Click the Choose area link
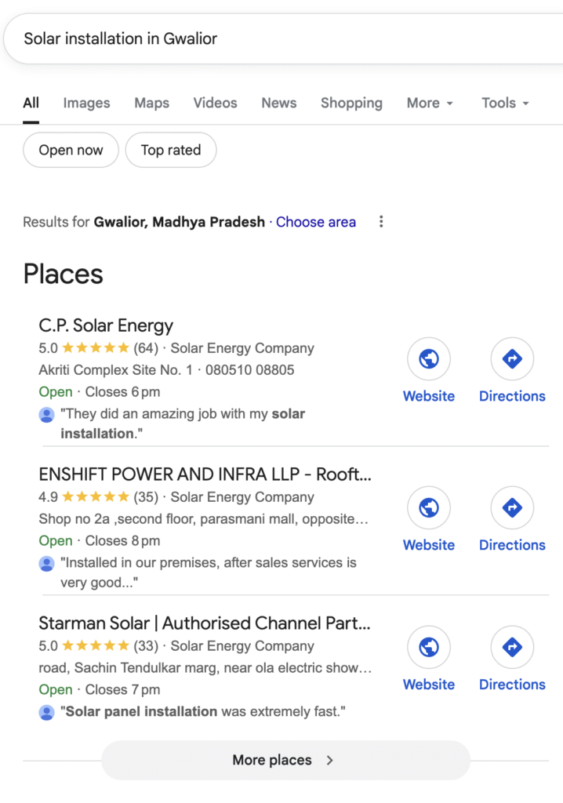This screenshot has width=563, height=803. click(315, 222)
